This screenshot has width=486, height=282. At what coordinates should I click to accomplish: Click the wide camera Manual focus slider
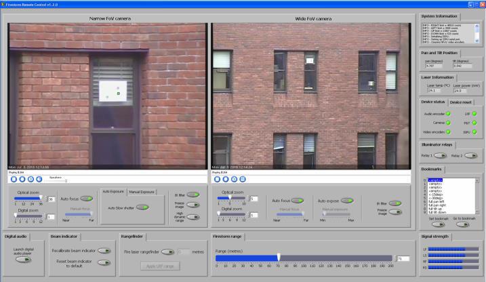point(290,214)
